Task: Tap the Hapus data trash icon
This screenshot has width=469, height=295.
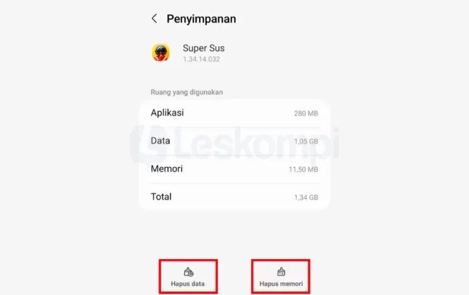Action: [189, 272]
